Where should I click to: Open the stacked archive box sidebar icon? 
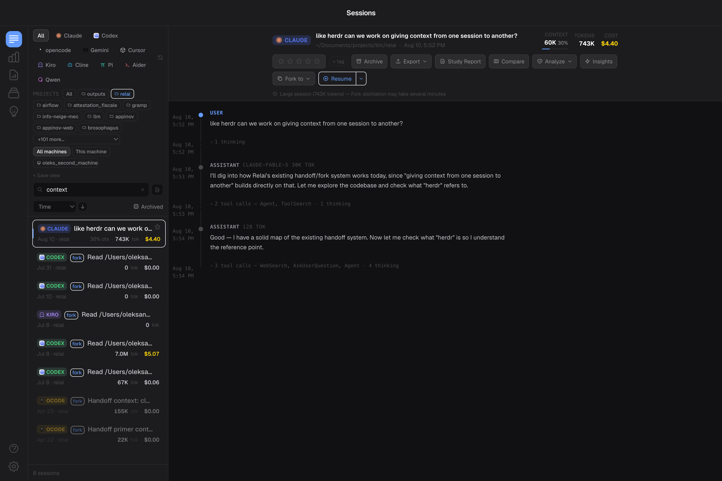(14, 93)
